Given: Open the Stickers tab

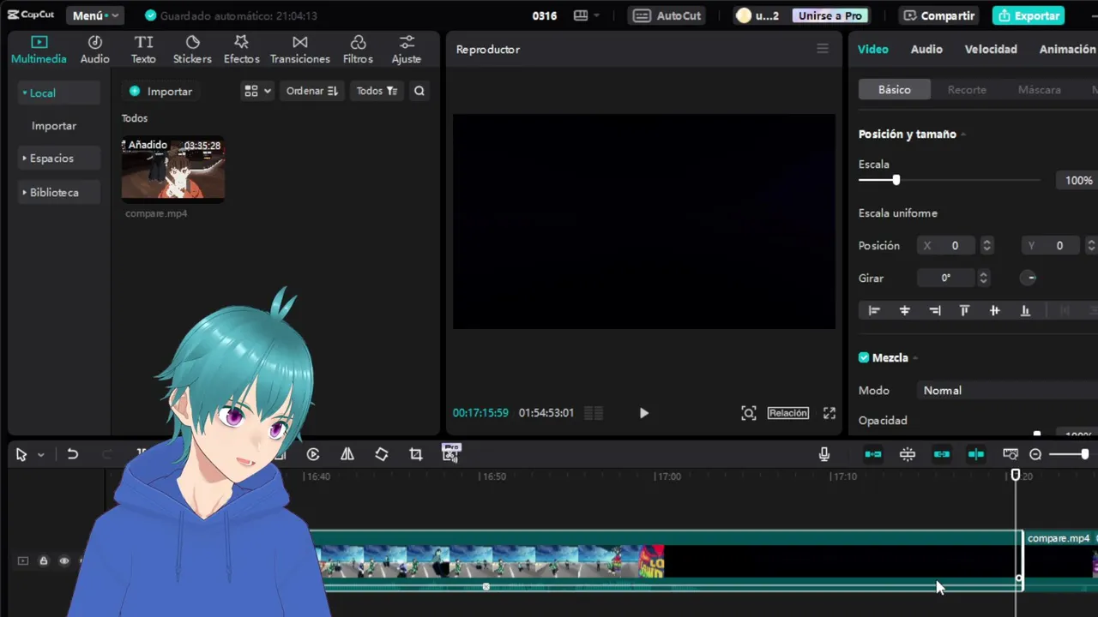Looking at the screenshot, I should coord(192,50).
